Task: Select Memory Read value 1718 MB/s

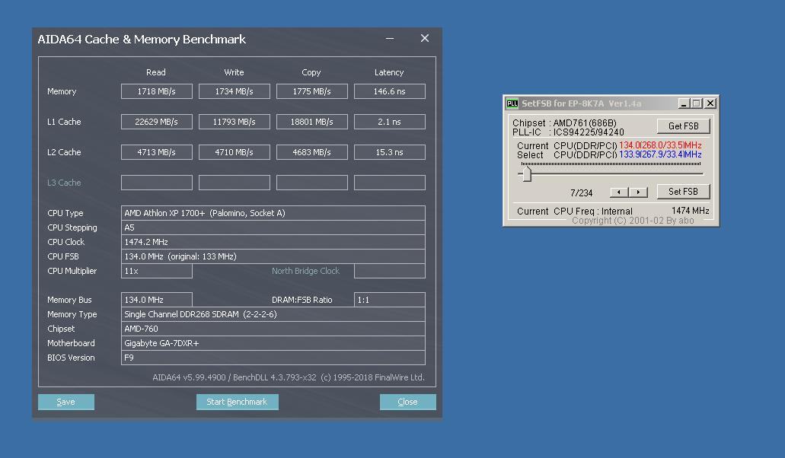Action: click(157, 91)
